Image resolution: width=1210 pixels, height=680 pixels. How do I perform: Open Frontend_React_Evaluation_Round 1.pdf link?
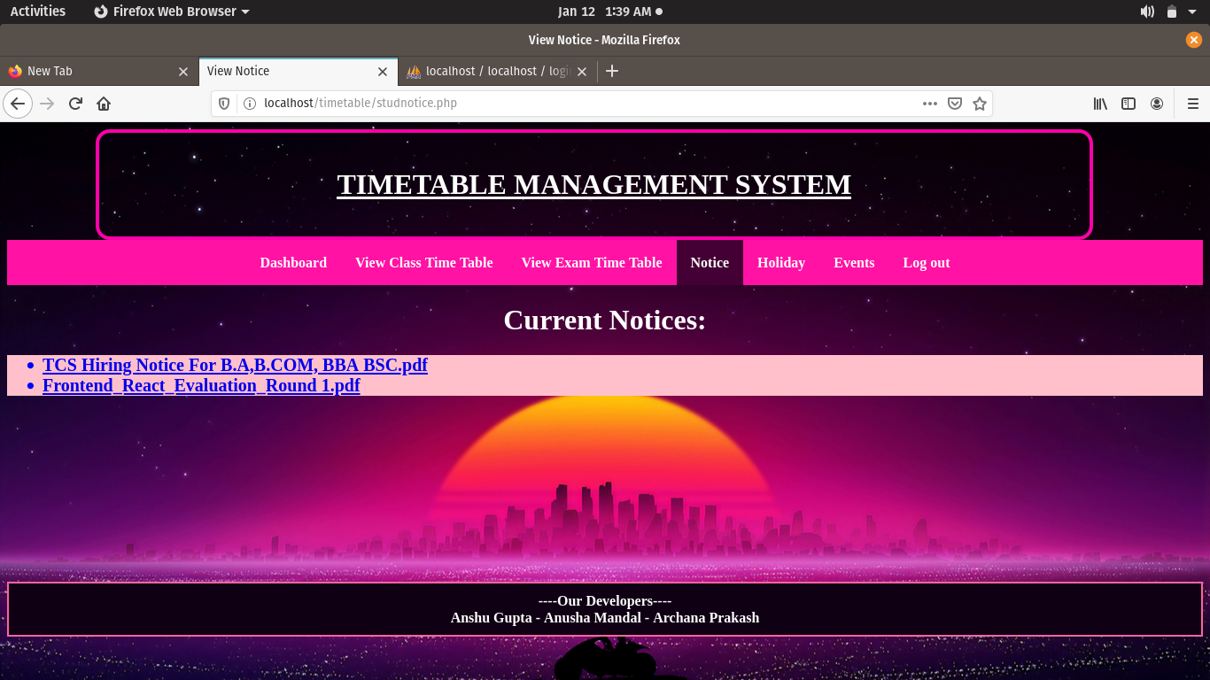(201, 385)
